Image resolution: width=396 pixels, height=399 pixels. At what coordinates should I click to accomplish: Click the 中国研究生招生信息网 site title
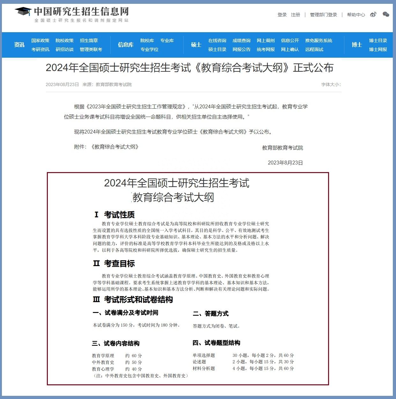(x=82, y=11)
